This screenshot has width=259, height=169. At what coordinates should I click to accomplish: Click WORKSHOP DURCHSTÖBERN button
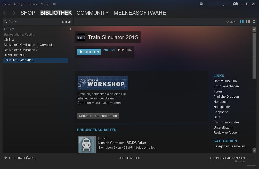[x=98, y=116]
